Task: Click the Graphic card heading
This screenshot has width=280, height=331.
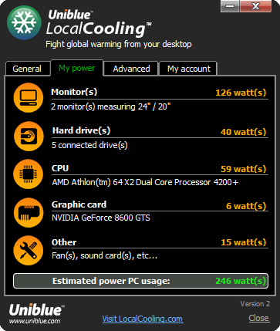Action: coord(79,204)
